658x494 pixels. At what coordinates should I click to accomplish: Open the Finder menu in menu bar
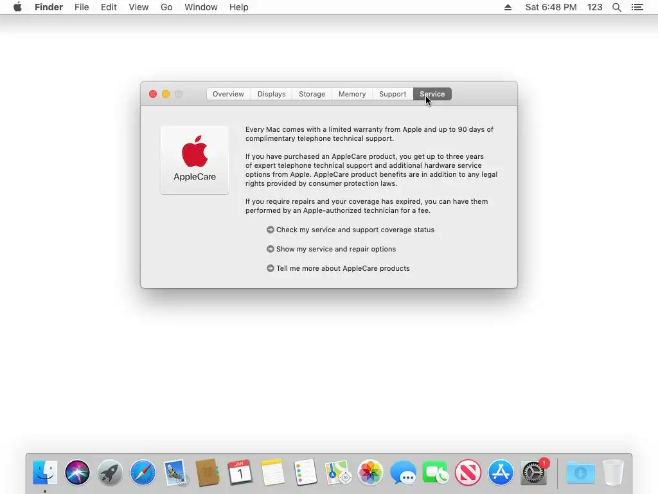click(x=49, y=7)
